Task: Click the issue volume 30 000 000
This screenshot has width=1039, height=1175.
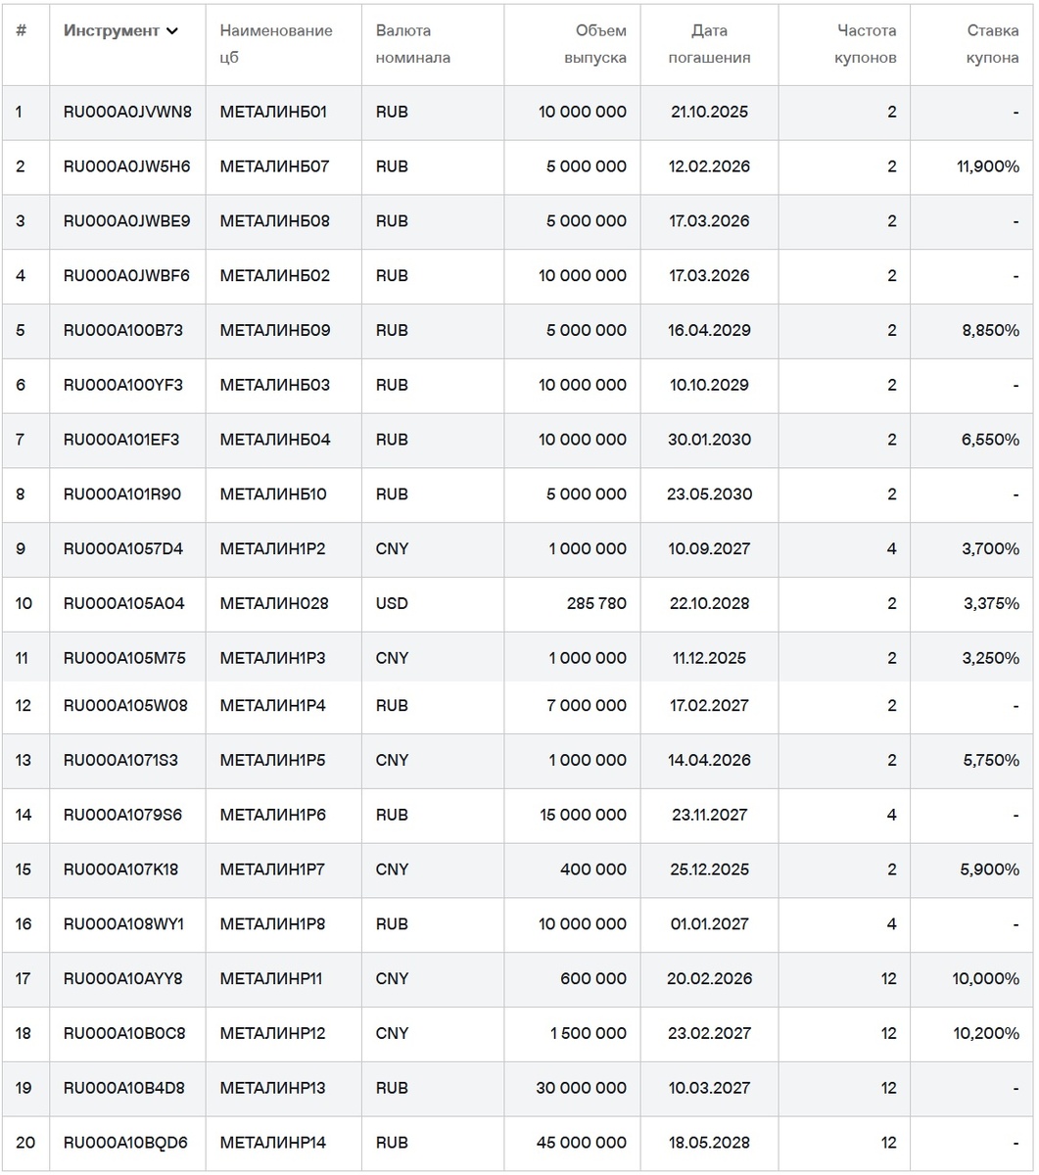Action: point(582,1090)
